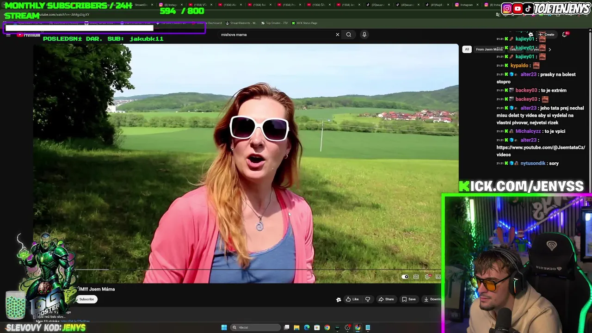Search by voice microphone icon
The height and width of the screenshot is (333, 592).
click(x=364, y=35)
